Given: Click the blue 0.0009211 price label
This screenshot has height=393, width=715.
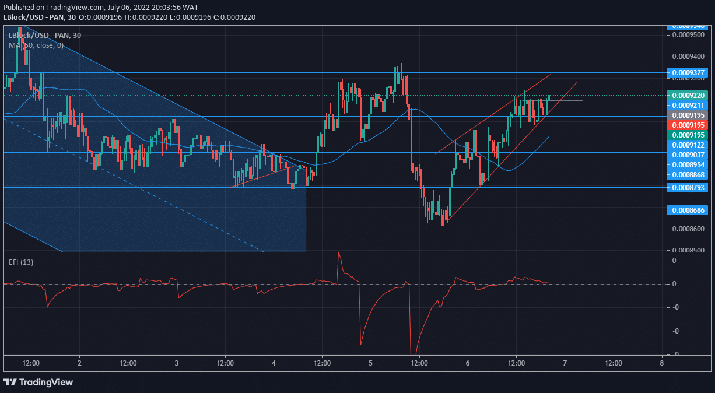Looking at the screenshot, I should tap(689, 105).
